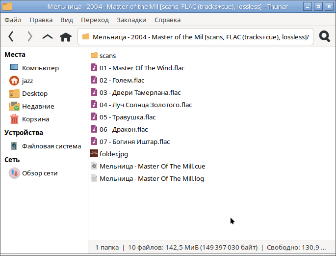Open search using the magnifier icon
The image size is (336, 256).
324,36
